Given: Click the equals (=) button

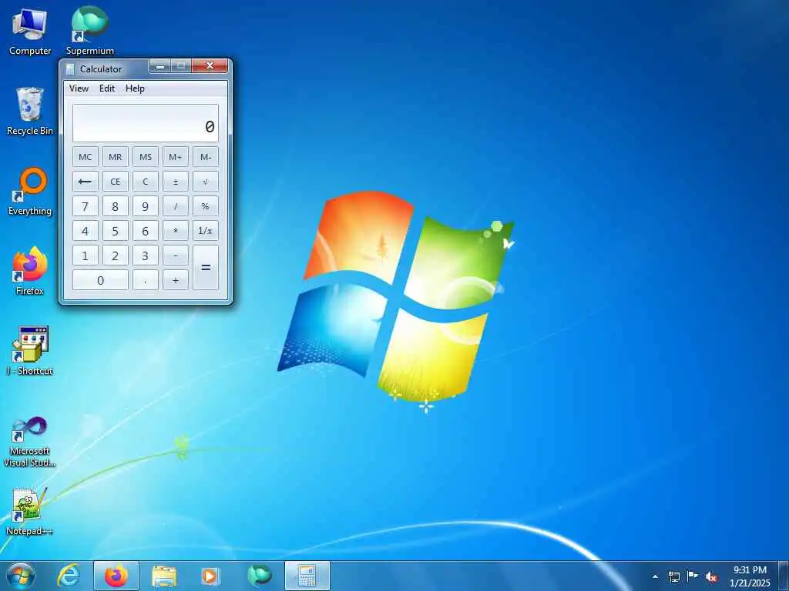Looking at the screenshot, I should click(205, 267).
